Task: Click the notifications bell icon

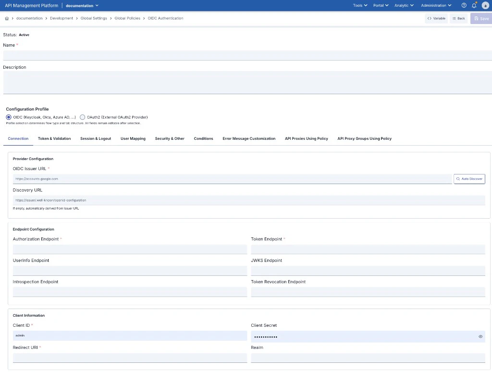Action: 473,5
